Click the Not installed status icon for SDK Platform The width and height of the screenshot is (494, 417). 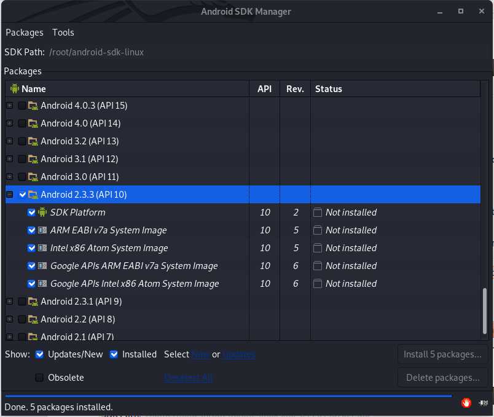click(x=318, y=212)
